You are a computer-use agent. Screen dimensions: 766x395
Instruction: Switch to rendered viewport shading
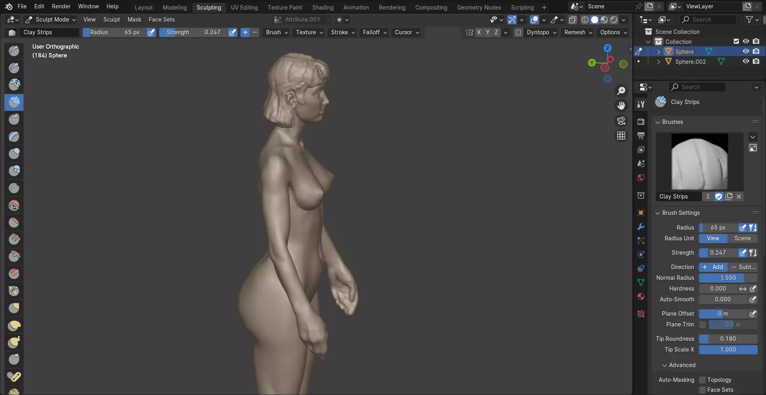tap(614, 20)
